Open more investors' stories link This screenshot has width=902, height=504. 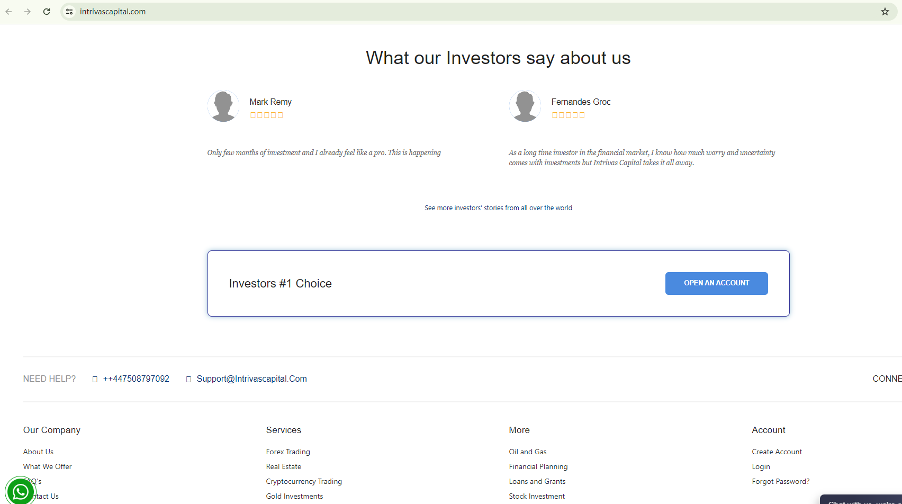pos(498,208)
